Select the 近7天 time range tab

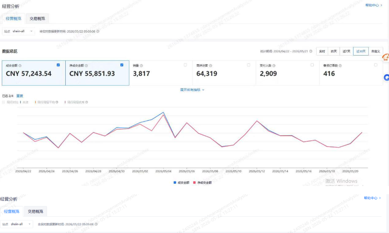346,51
